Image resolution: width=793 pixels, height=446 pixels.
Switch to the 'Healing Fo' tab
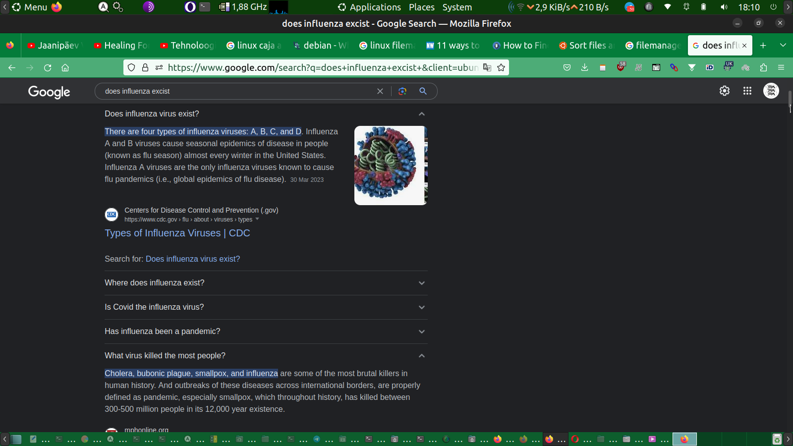point(120,45)
